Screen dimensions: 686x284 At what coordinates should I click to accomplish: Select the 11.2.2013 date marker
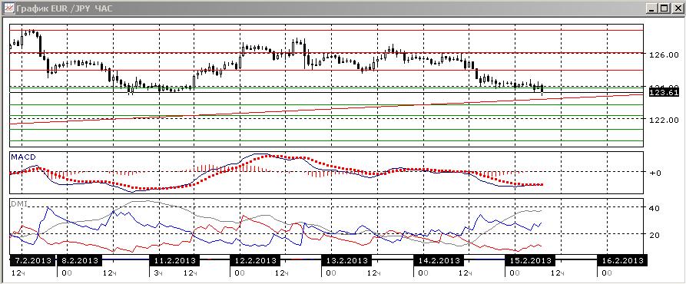point(174,261)
